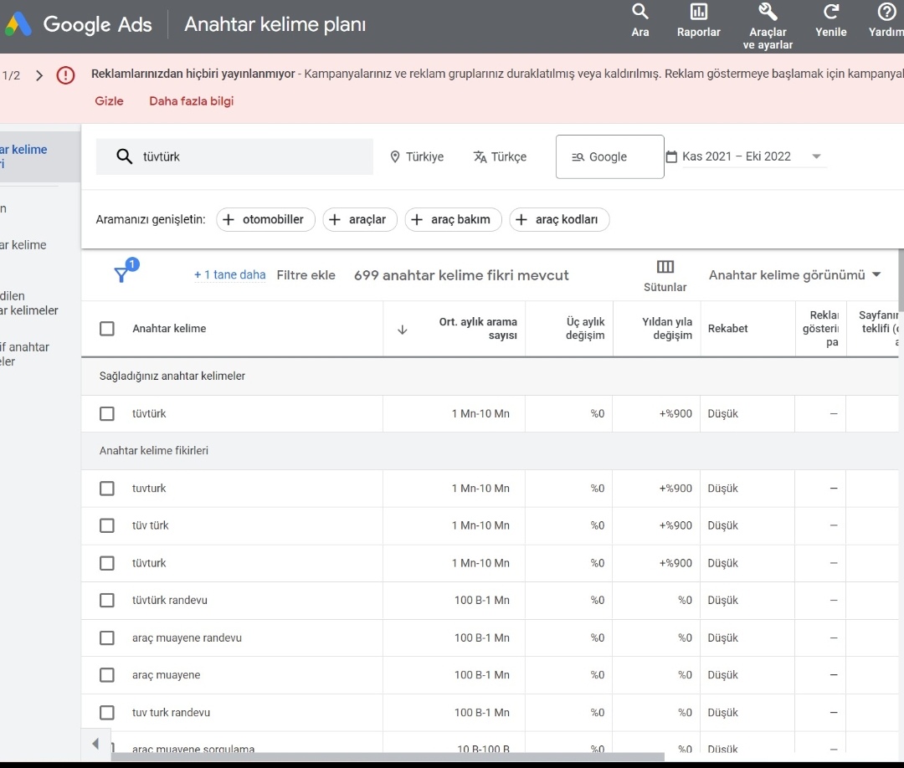Open Araçlar ve ayarlar wrench icon
The height and width of the screenshot is (768, 904).
(x=768, y=12)
